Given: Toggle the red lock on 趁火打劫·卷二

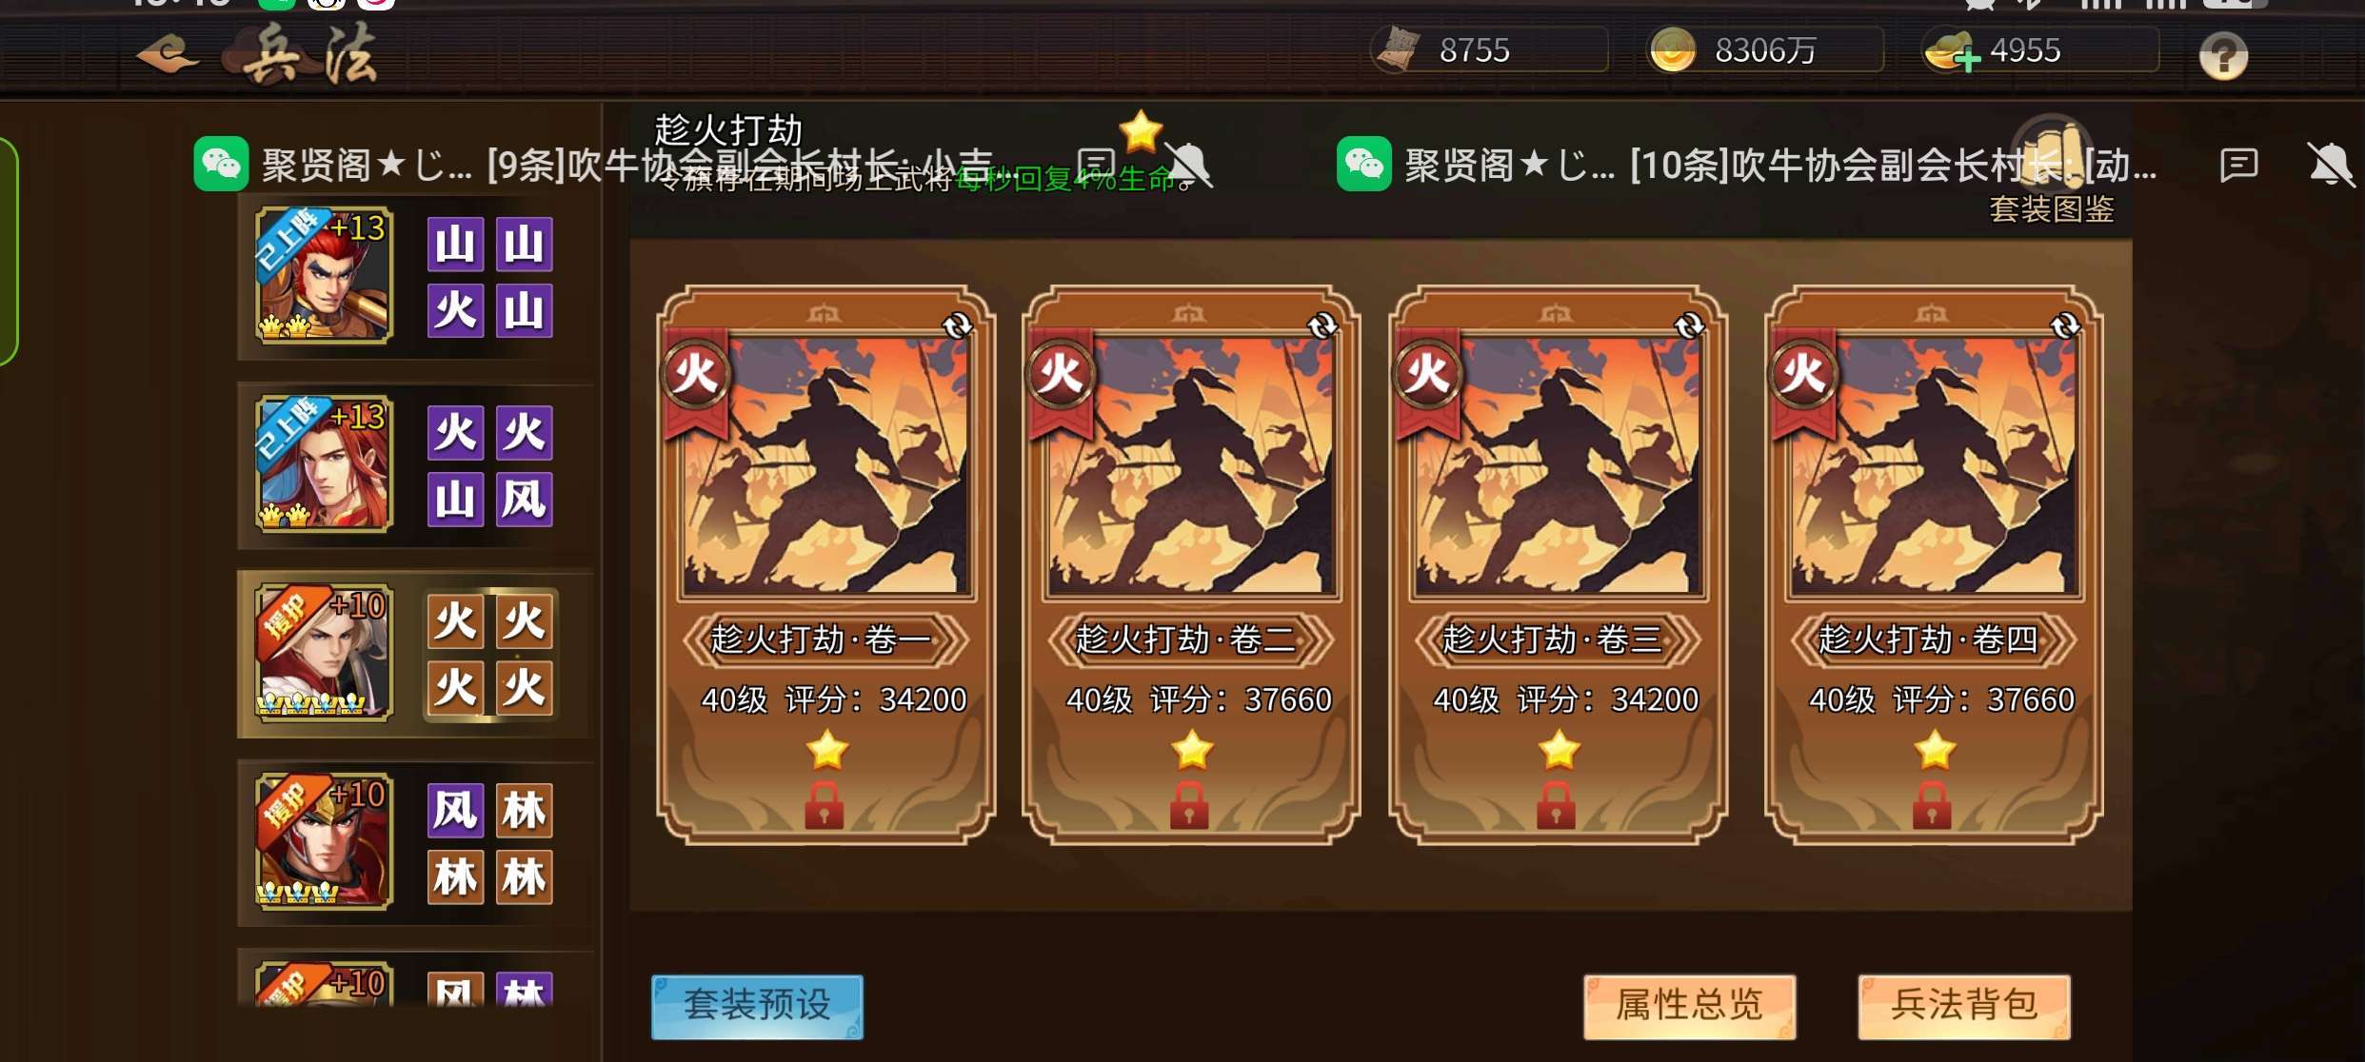Looking at the screenshot, I should click(x=1189, y=805).
